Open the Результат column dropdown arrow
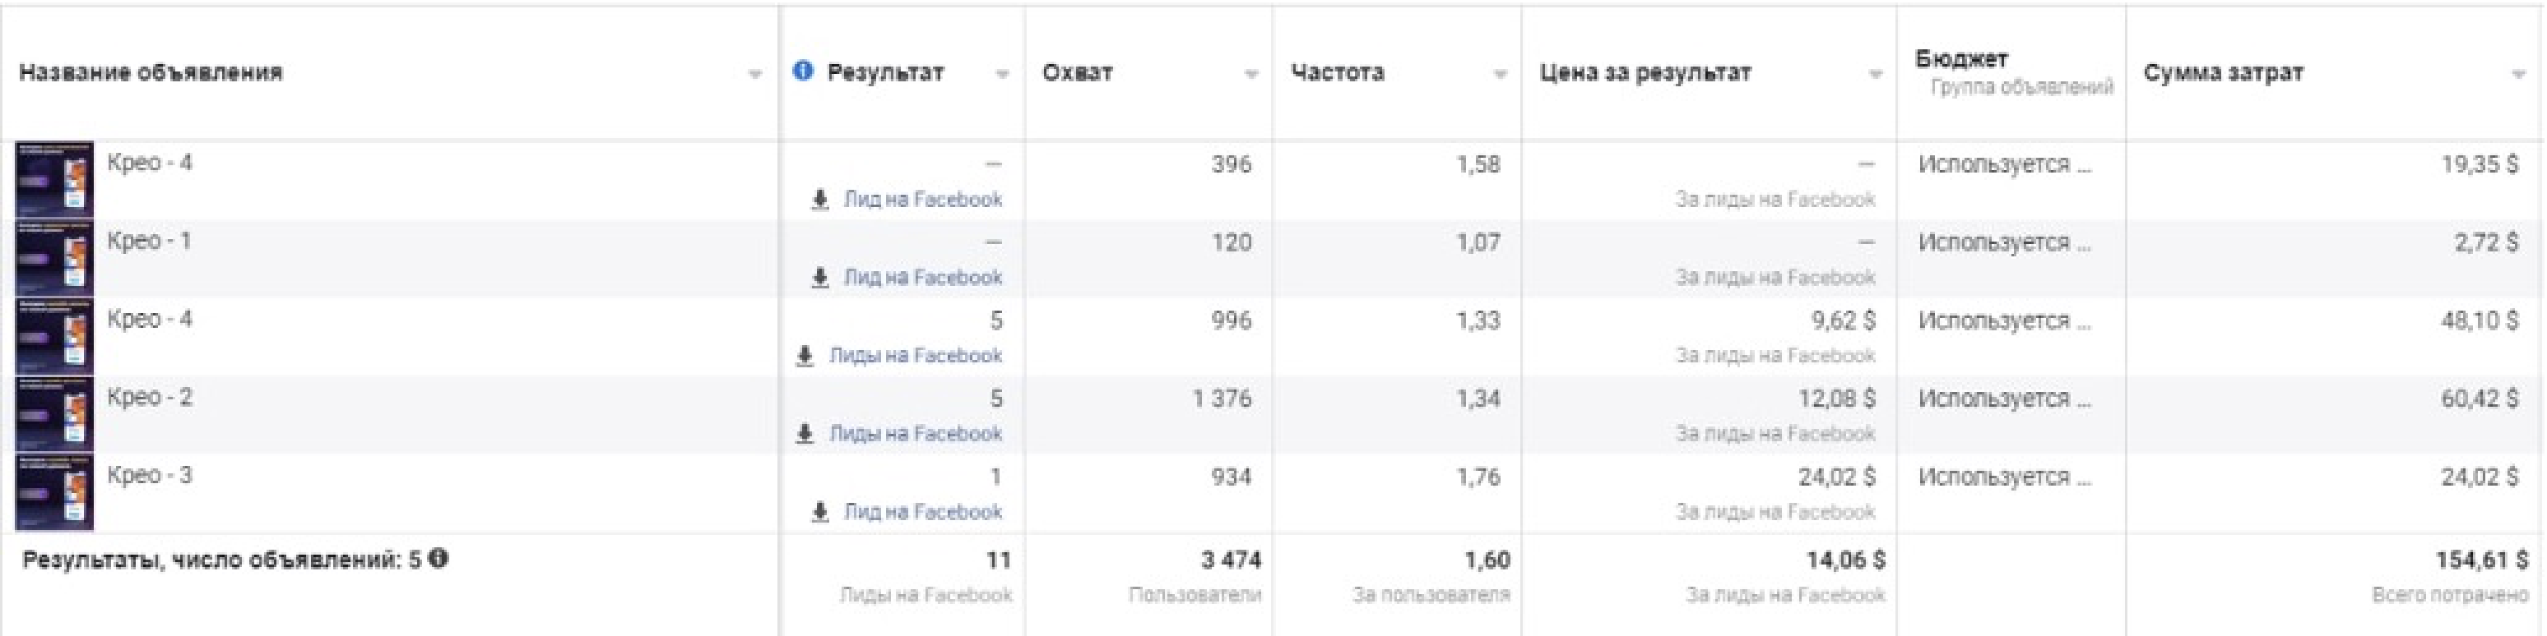The width and height of the screenshot is (2547, 636). click(1001, 75)
